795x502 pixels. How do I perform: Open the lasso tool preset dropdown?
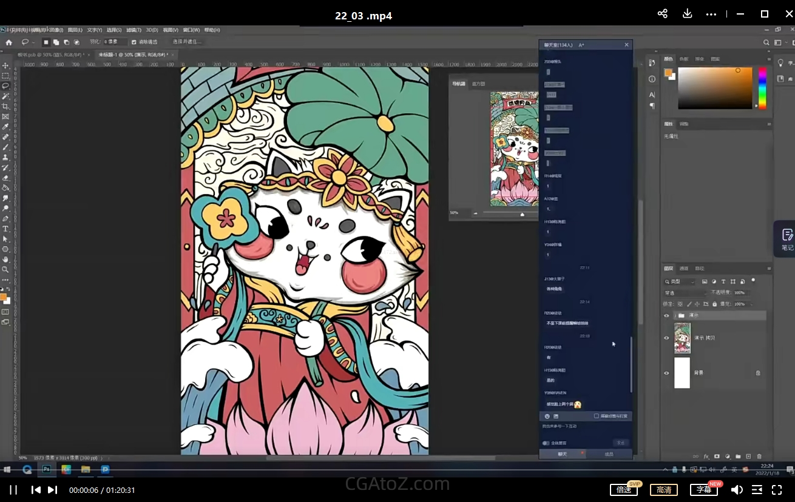coord(28,42)
